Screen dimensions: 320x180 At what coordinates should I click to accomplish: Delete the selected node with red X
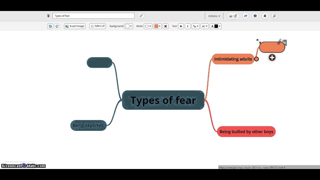point(165,26)
